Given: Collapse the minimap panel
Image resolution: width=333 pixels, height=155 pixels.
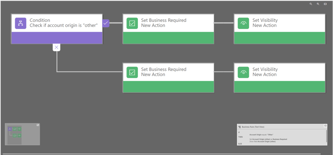Looking at the screenshot, I should coord(38,125).
